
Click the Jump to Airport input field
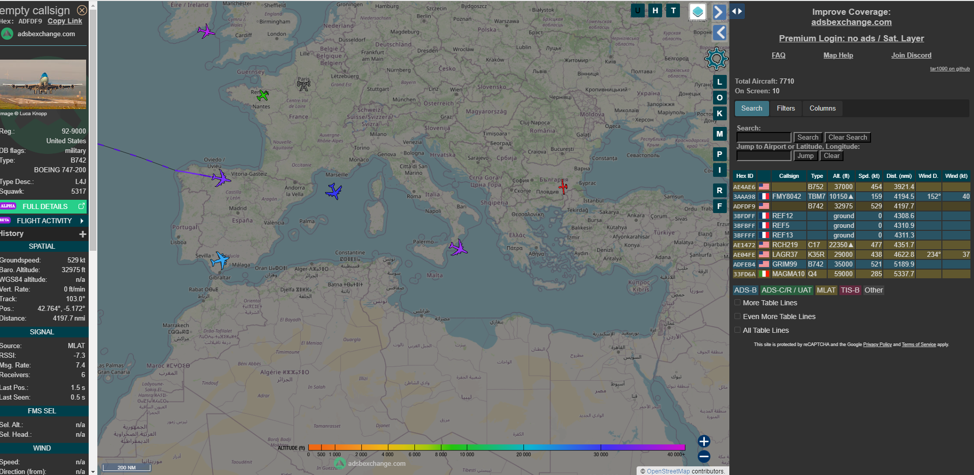coord(764,155)
